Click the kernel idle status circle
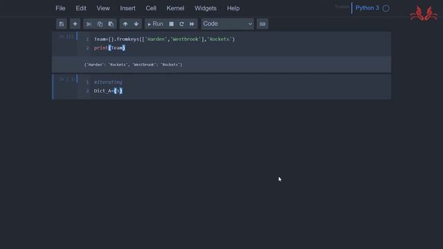This screenshot has height=249, width=443. (386, 8)
